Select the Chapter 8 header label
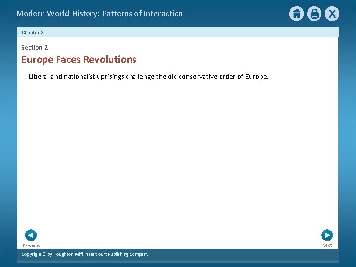 (33, 33)
